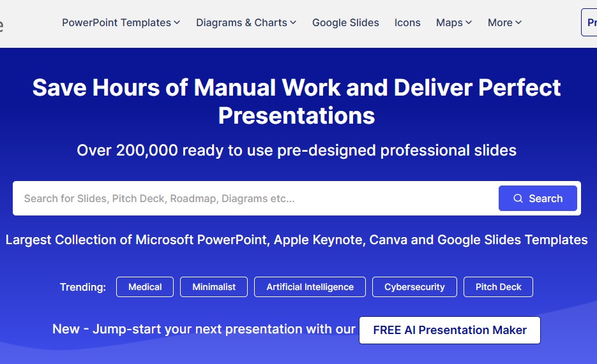Click the magnifier icon inside Search button
Image resolution: width=597 pixels, height=364 pixels.
pos(518,198)
